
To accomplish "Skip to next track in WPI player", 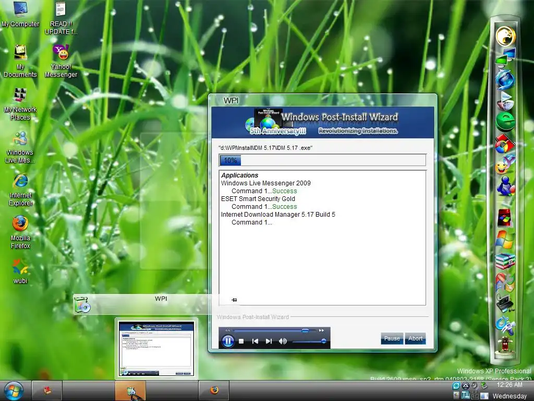I will point(269,341).
